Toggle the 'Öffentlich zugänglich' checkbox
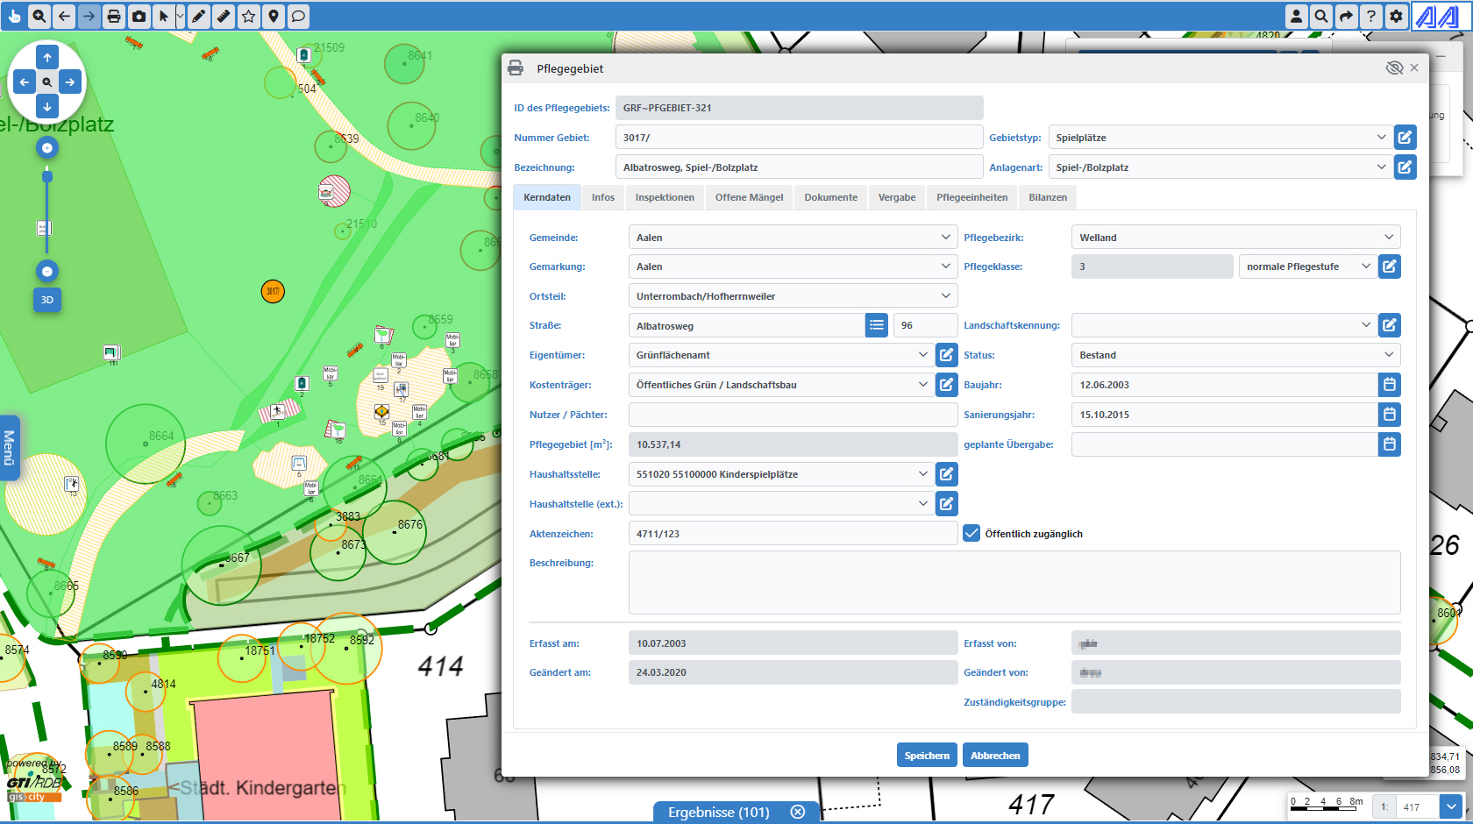This screenshot has width=1473, height=824. [971, 532]
